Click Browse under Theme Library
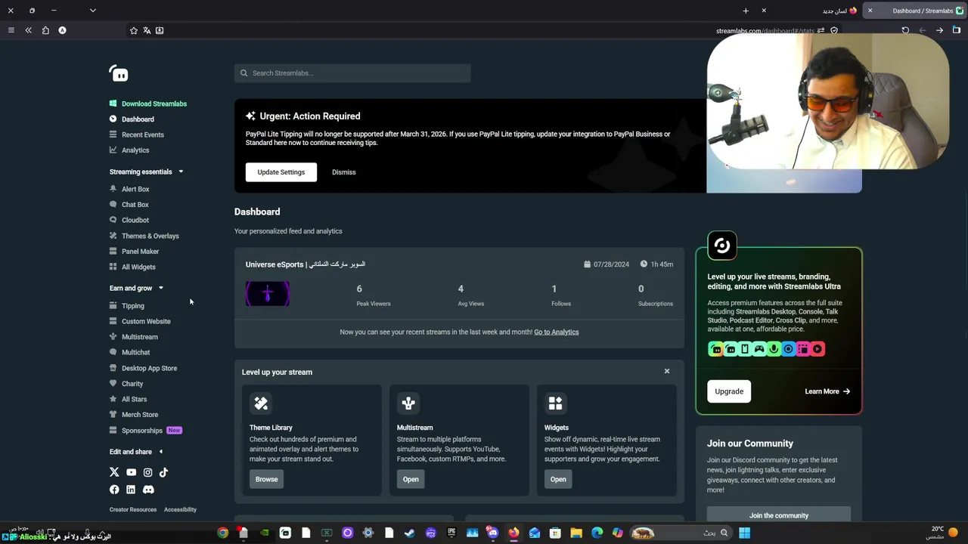 266,479
